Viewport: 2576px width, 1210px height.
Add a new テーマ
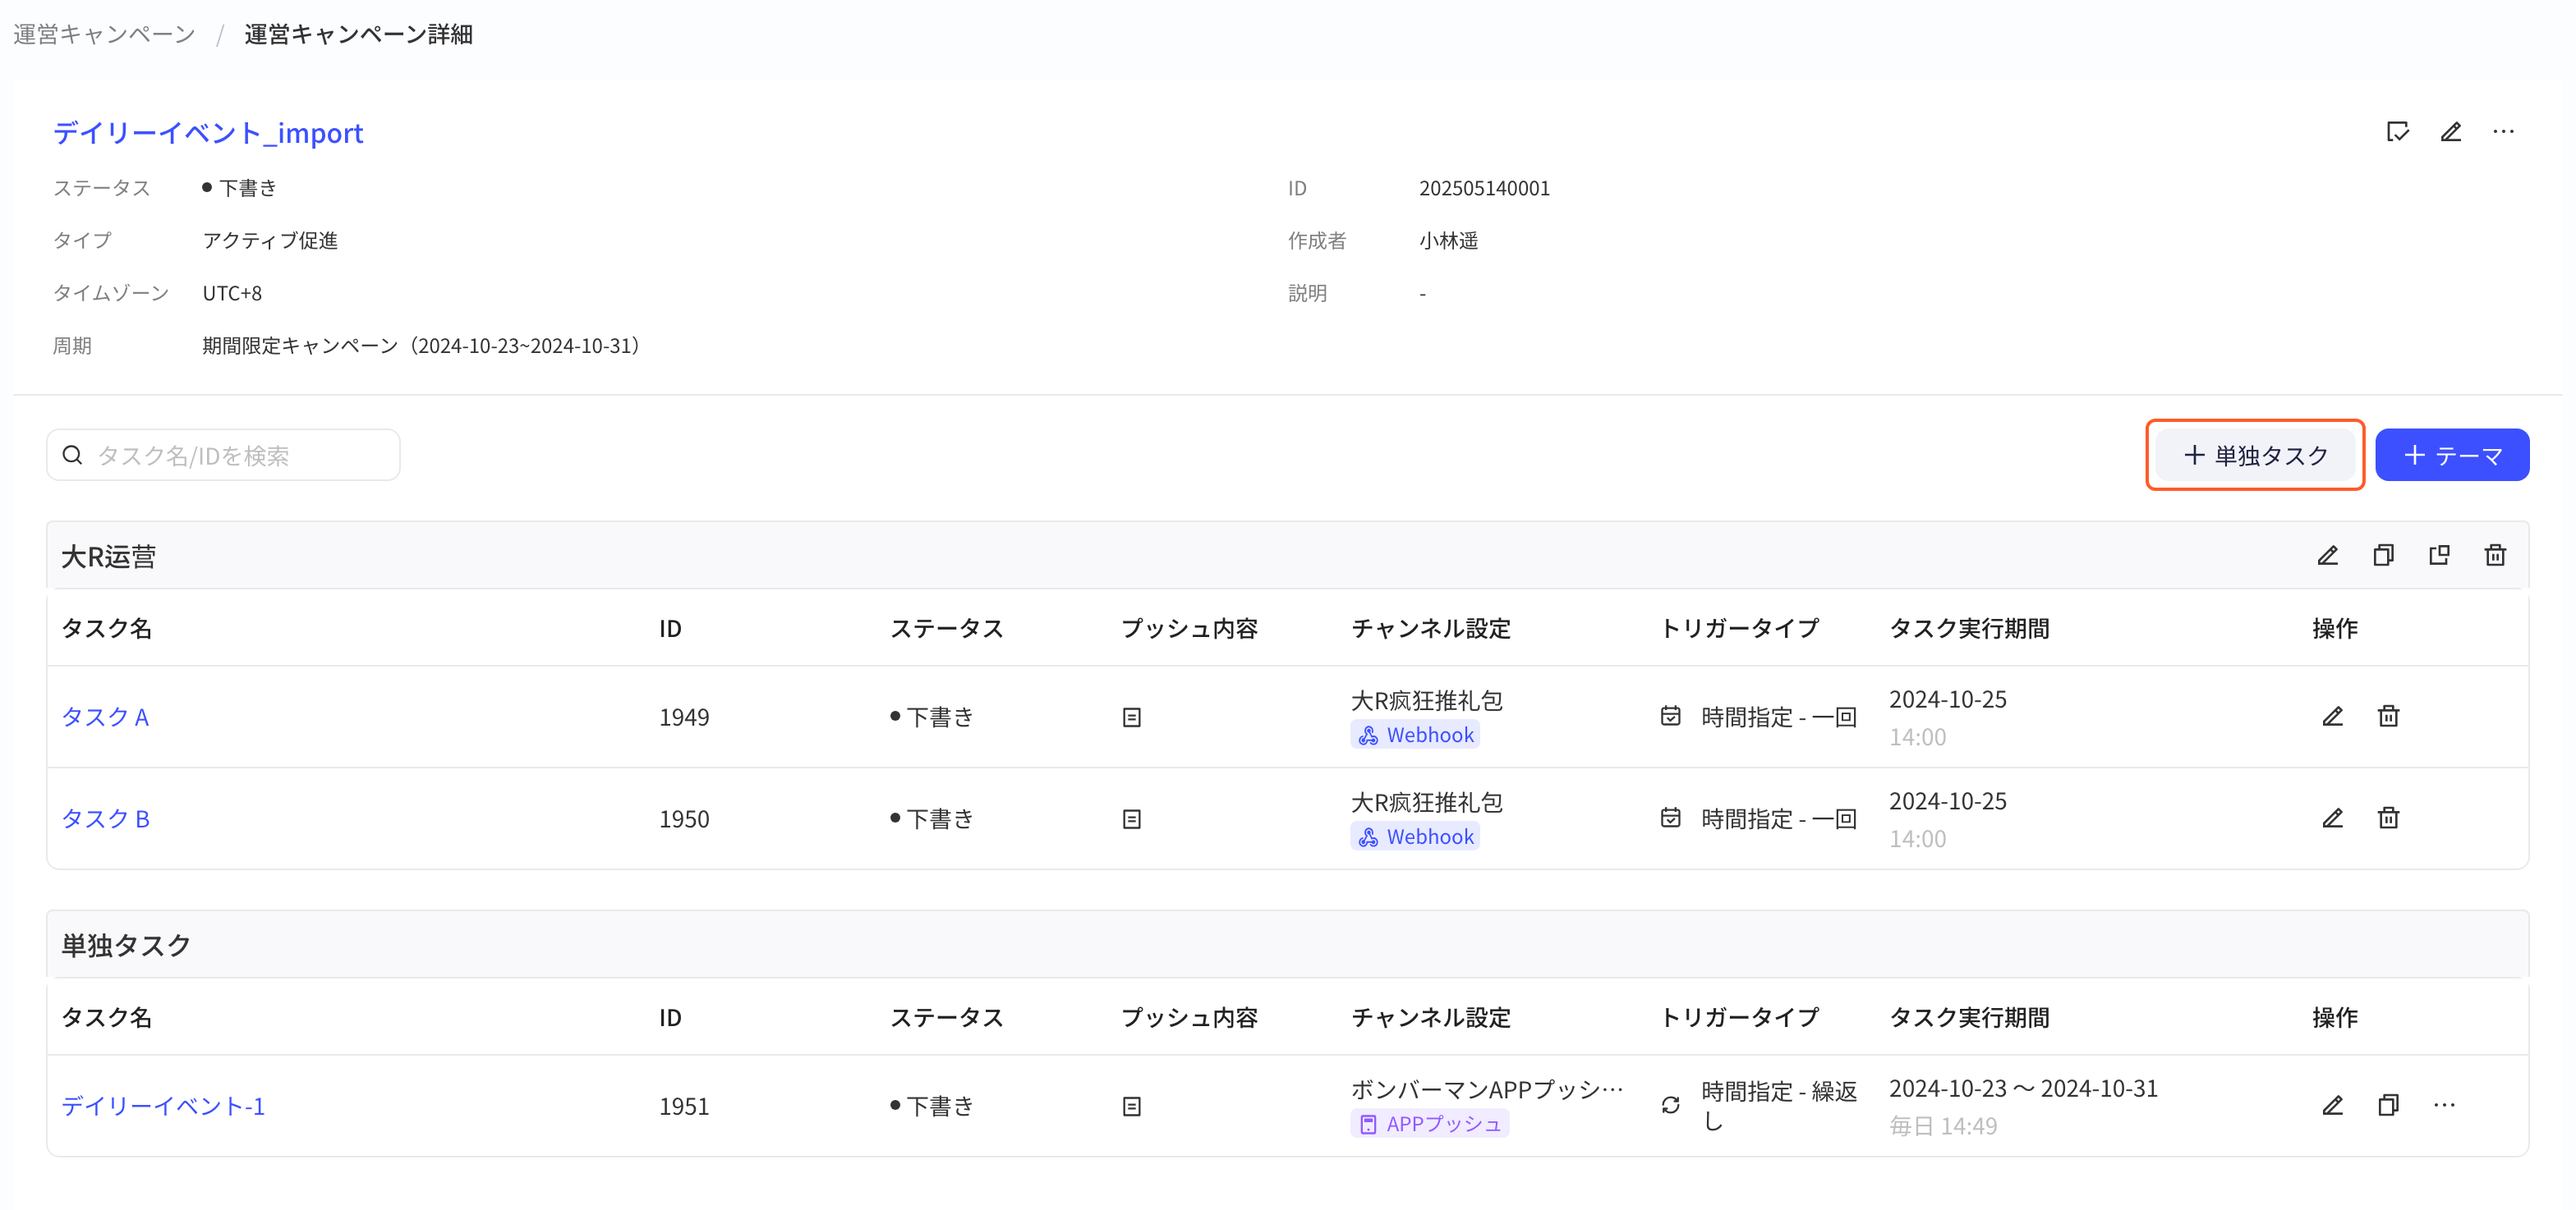point(2452,456)
